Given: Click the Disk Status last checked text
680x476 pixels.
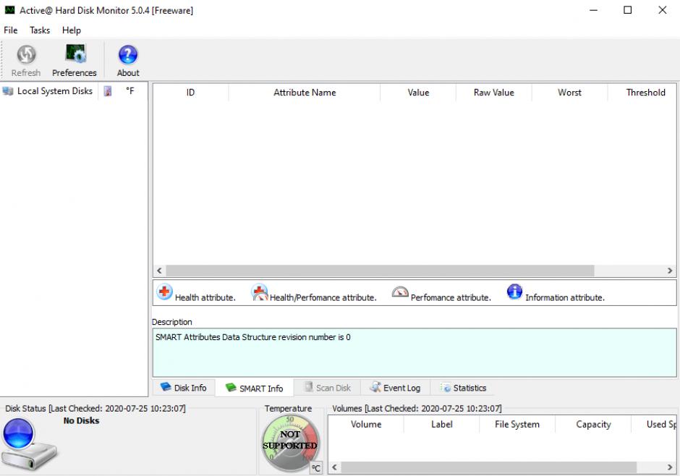Looking at the screenshot, I should pyautogui.click(x=95, y=409).
